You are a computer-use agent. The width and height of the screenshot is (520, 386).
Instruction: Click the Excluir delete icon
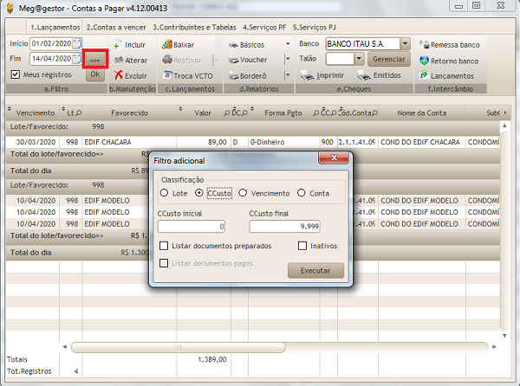pyautogui.click(x=118, y=75)
